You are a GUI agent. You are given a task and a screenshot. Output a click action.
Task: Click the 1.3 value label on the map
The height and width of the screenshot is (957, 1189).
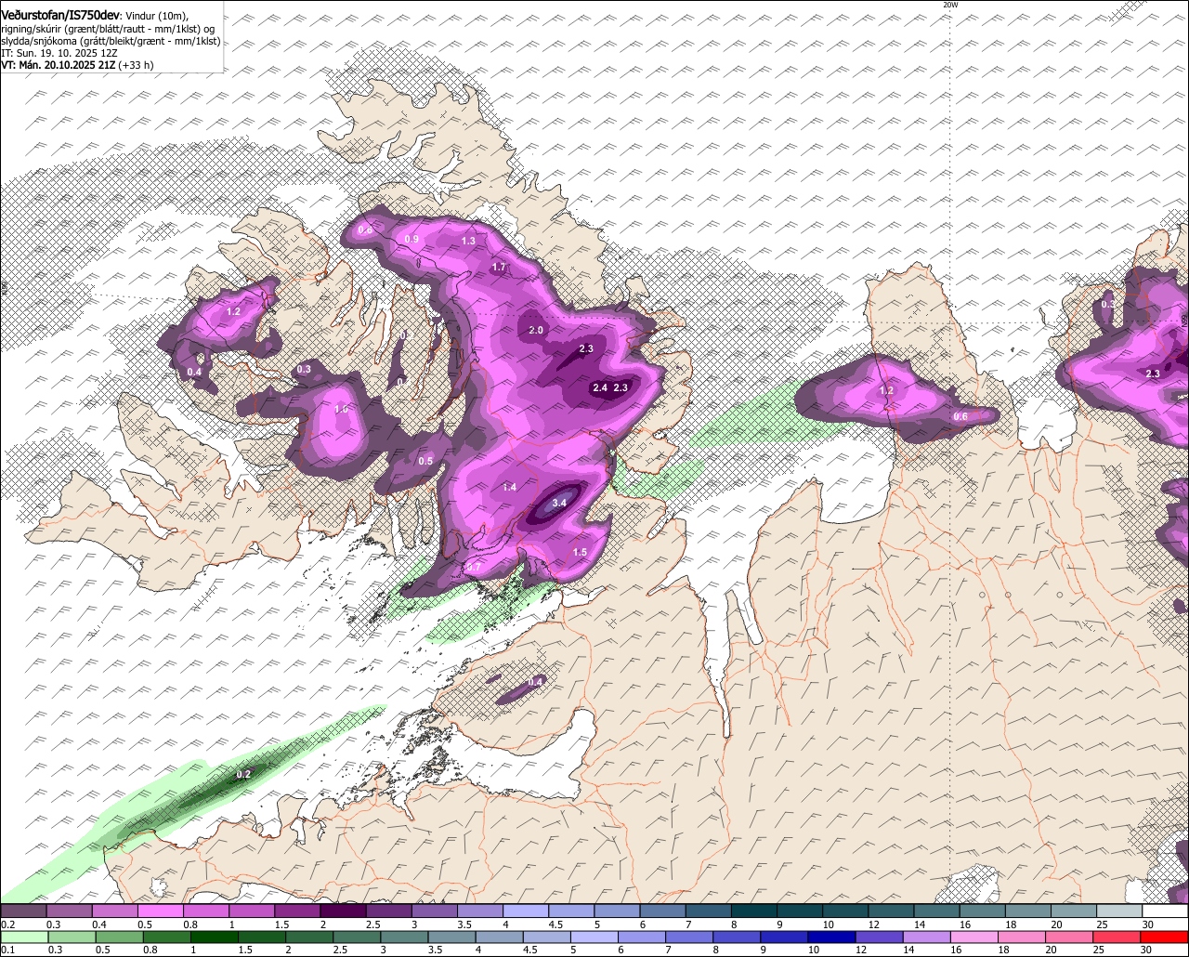click(x=469, y=241)
